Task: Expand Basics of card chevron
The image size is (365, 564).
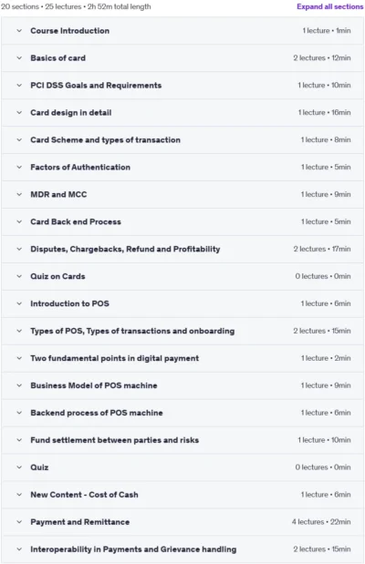Action: point(19,58)
